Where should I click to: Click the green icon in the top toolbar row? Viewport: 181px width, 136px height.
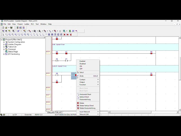(x=18, y=27)
